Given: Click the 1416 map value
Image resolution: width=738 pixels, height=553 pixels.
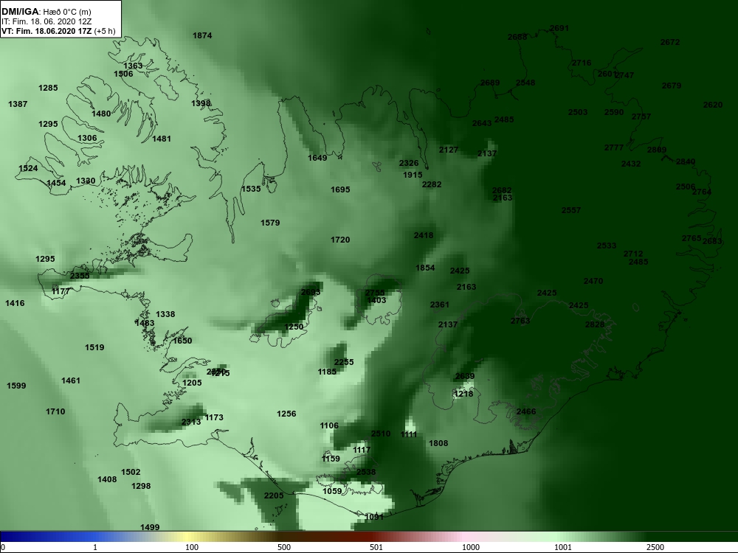Looking at the screenshot, I should pos(15,303).
